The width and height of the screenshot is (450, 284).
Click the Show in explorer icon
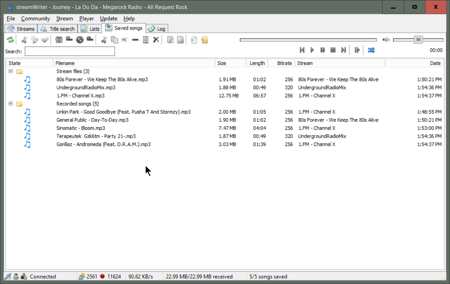click(x=170, y=40)
